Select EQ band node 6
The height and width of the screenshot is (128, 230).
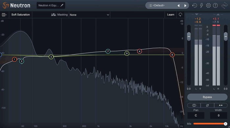pyautogui.click(x=172, y=55)
